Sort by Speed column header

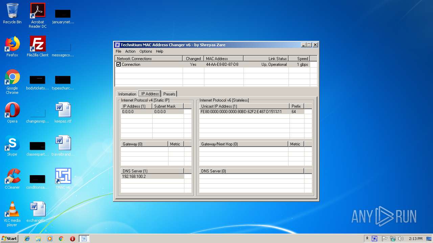coord(299,59)
